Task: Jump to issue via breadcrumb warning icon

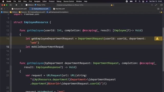Action: click(x=161, y=12)
